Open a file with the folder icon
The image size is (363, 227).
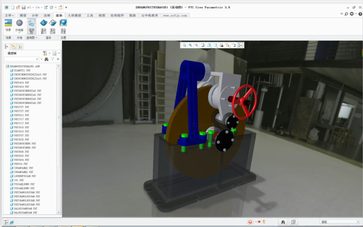click(x=18, y=7)
